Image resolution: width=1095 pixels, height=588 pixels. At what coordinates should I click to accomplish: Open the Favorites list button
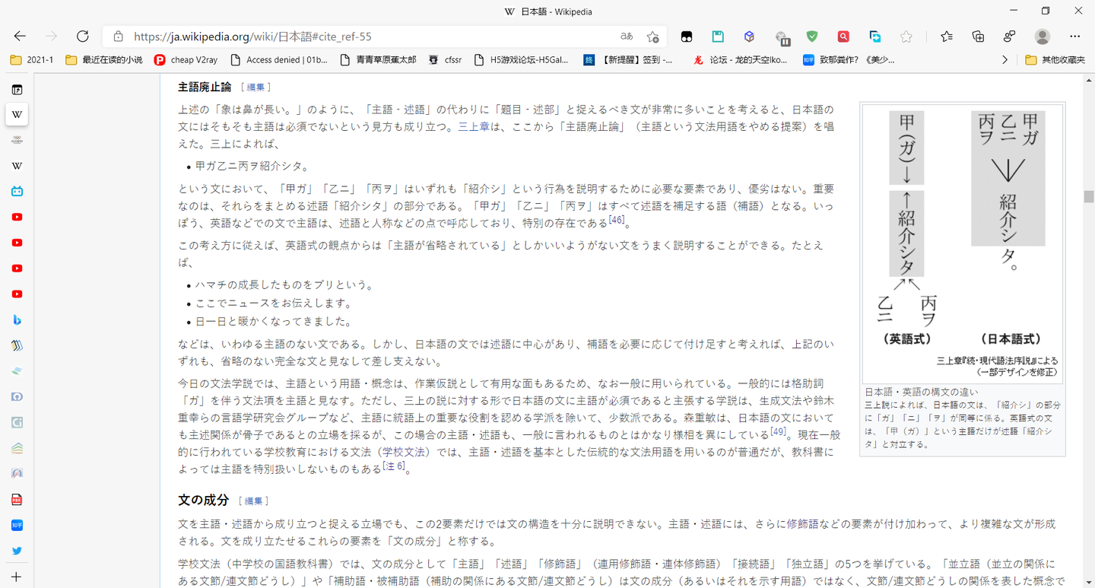coord(947,36)
